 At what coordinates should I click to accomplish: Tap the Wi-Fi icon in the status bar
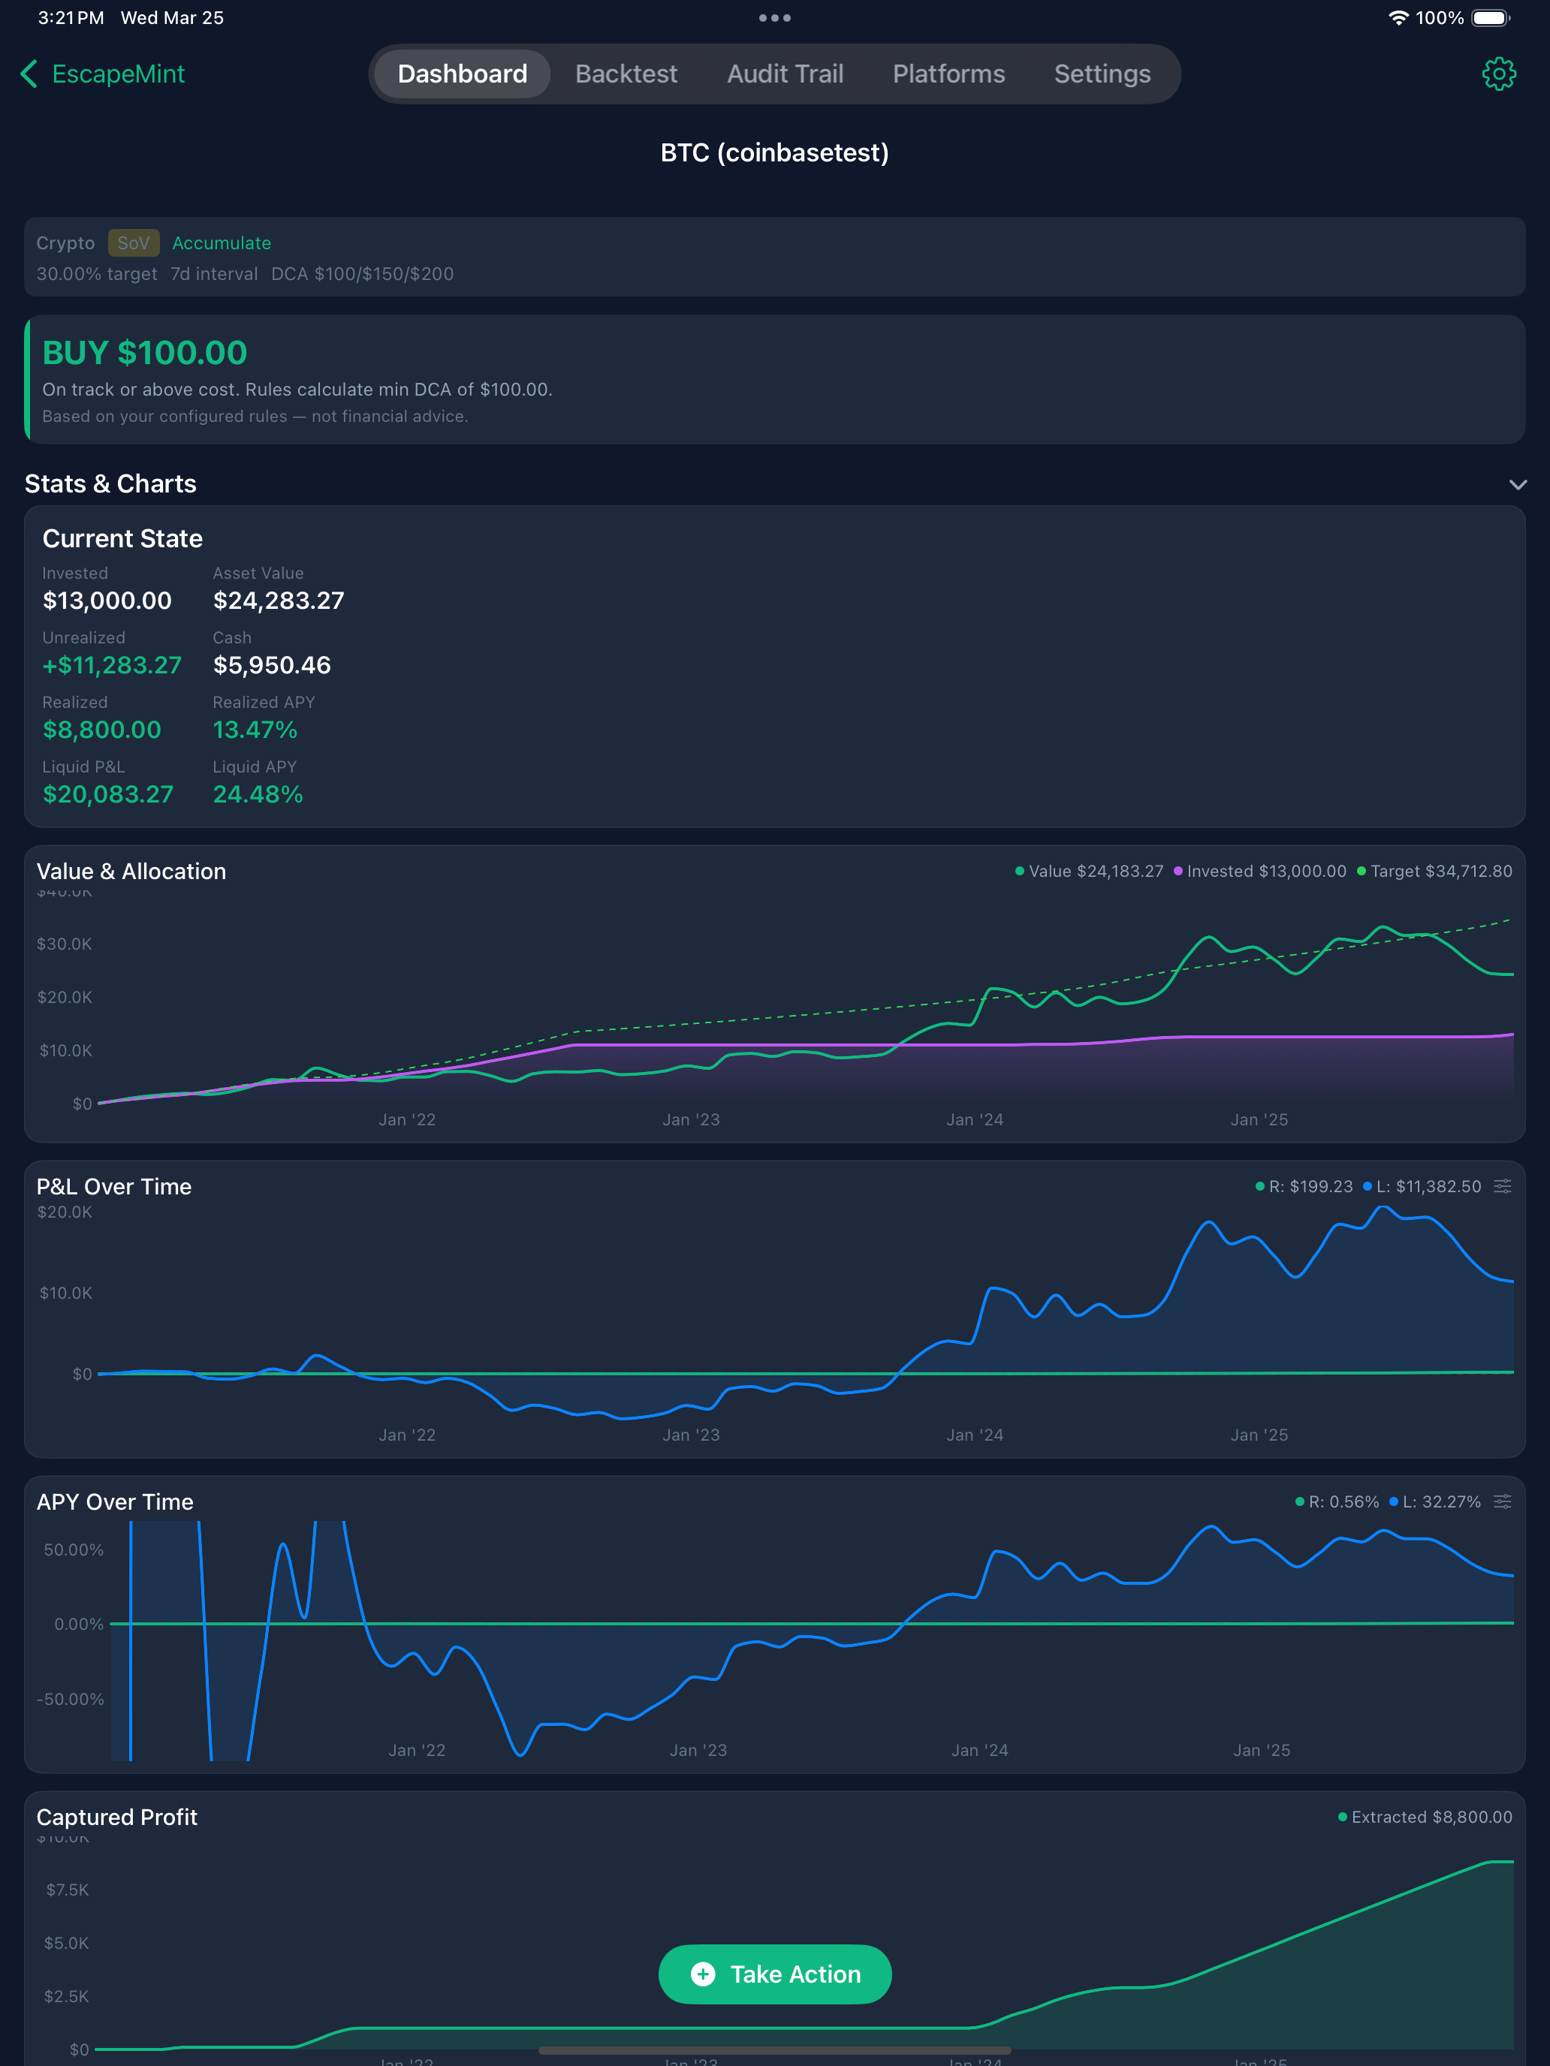click(1398, 17)
